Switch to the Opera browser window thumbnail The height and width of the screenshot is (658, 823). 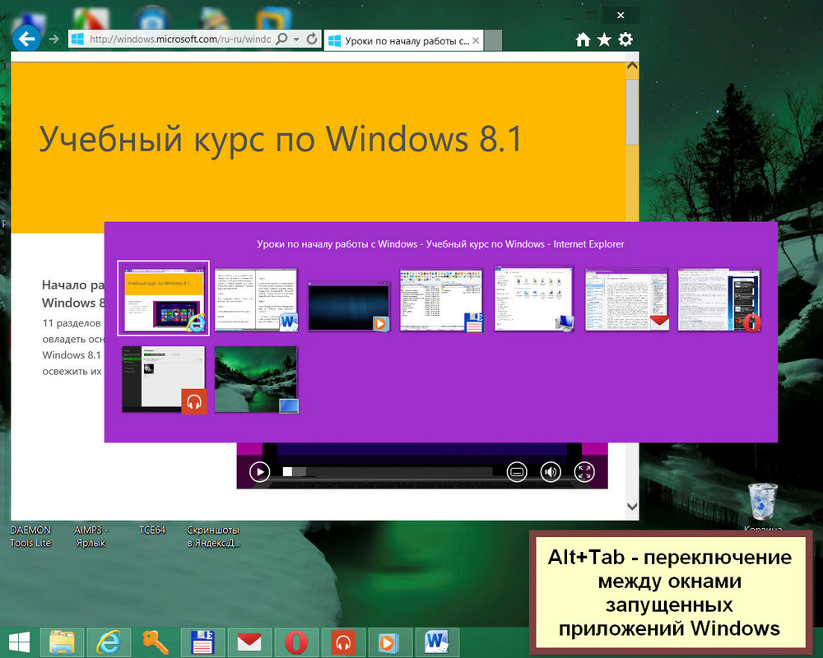pyautogui.click(x=719, y=300)
